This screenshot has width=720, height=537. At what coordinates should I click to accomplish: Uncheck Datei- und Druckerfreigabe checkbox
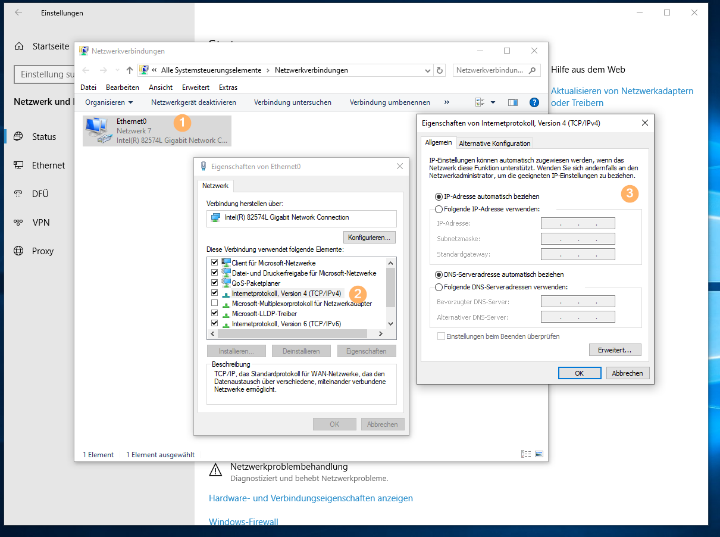point(215,273)
